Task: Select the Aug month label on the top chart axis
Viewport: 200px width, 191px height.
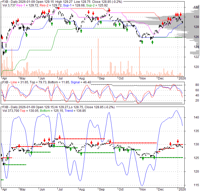Action: click(82, 78)
